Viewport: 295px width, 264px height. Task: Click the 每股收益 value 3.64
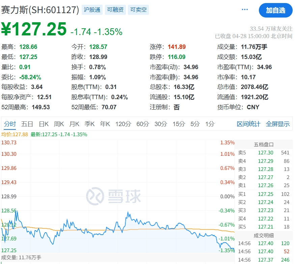point(37,87)
